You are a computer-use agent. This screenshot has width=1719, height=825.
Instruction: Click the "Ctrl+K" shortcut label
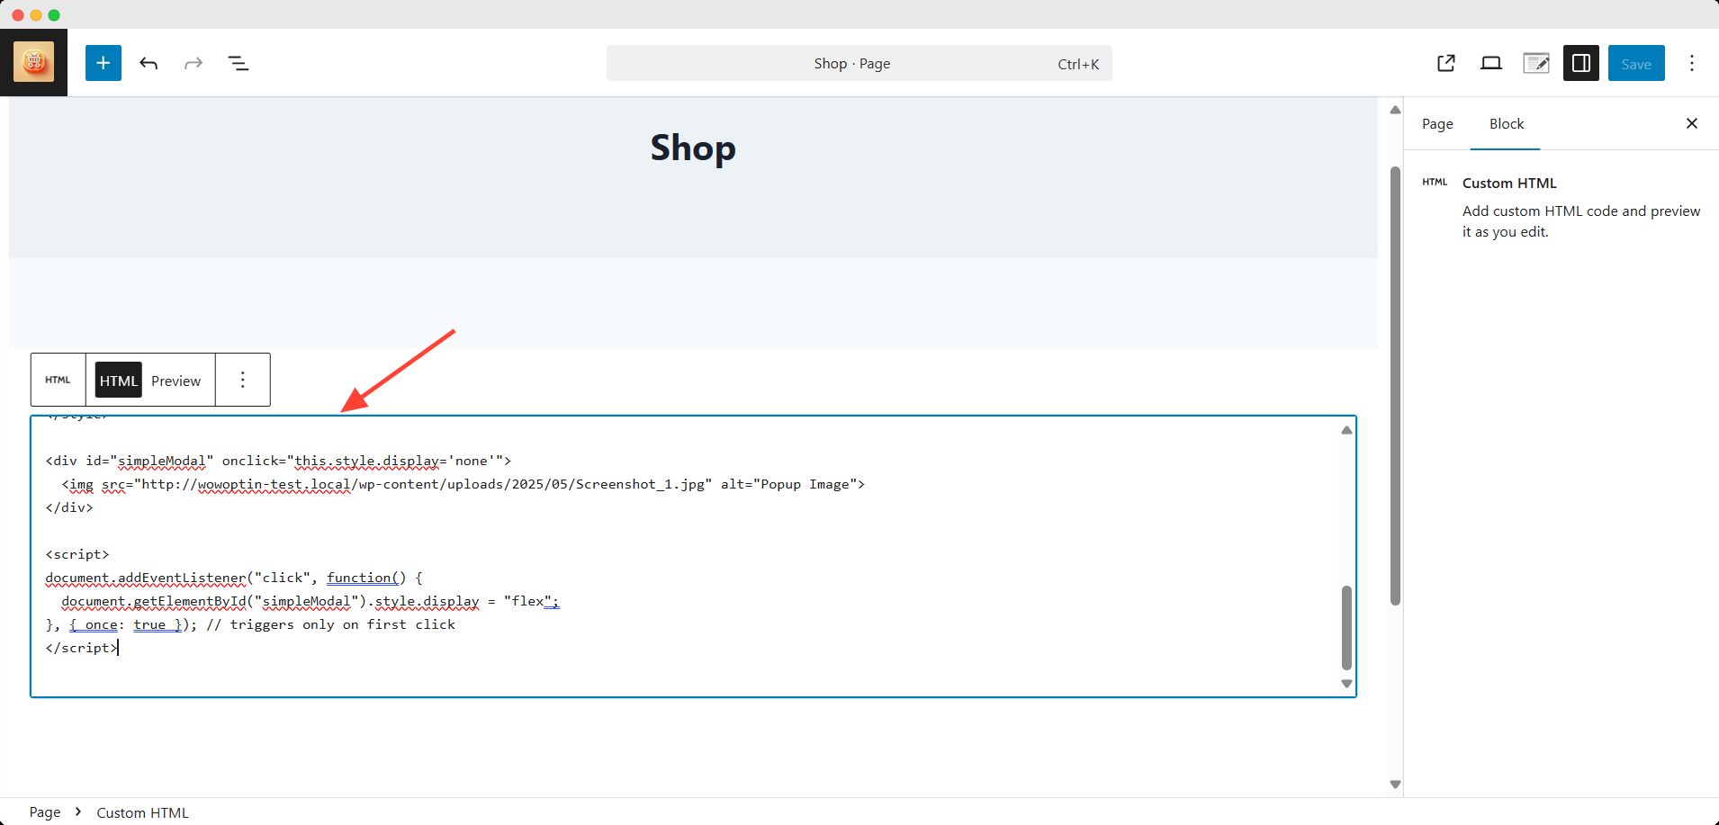[1078, 64]
